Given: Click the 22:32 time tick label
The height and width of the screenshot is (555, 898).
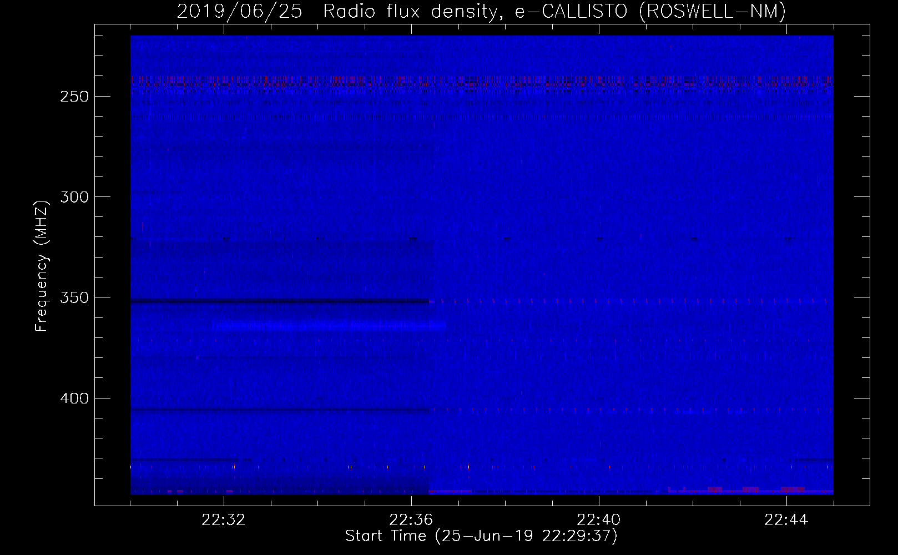Looking at the screenshot, I should click(x=224, y=520).
